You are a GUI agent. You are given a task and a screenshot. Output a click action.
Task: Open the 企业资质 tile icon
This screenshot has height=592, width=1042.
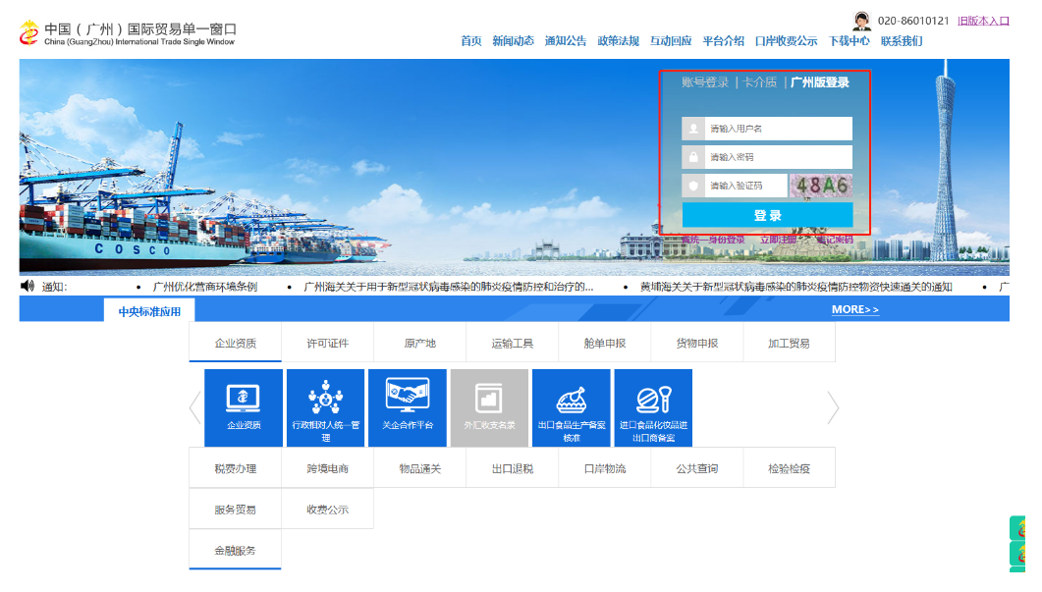(x=244, y=407)
